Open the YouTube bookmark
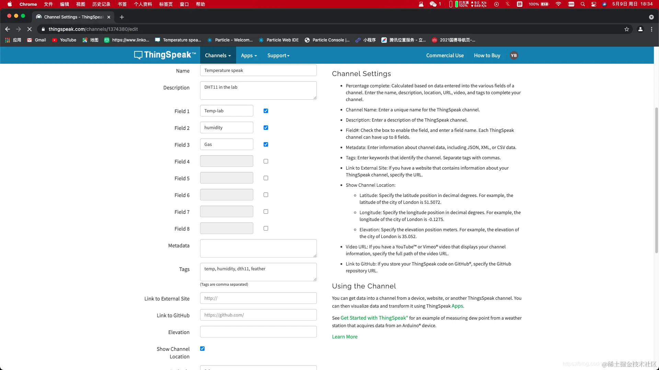The height and width of the screenshot is (370, 659). click(x=64, y=40)
